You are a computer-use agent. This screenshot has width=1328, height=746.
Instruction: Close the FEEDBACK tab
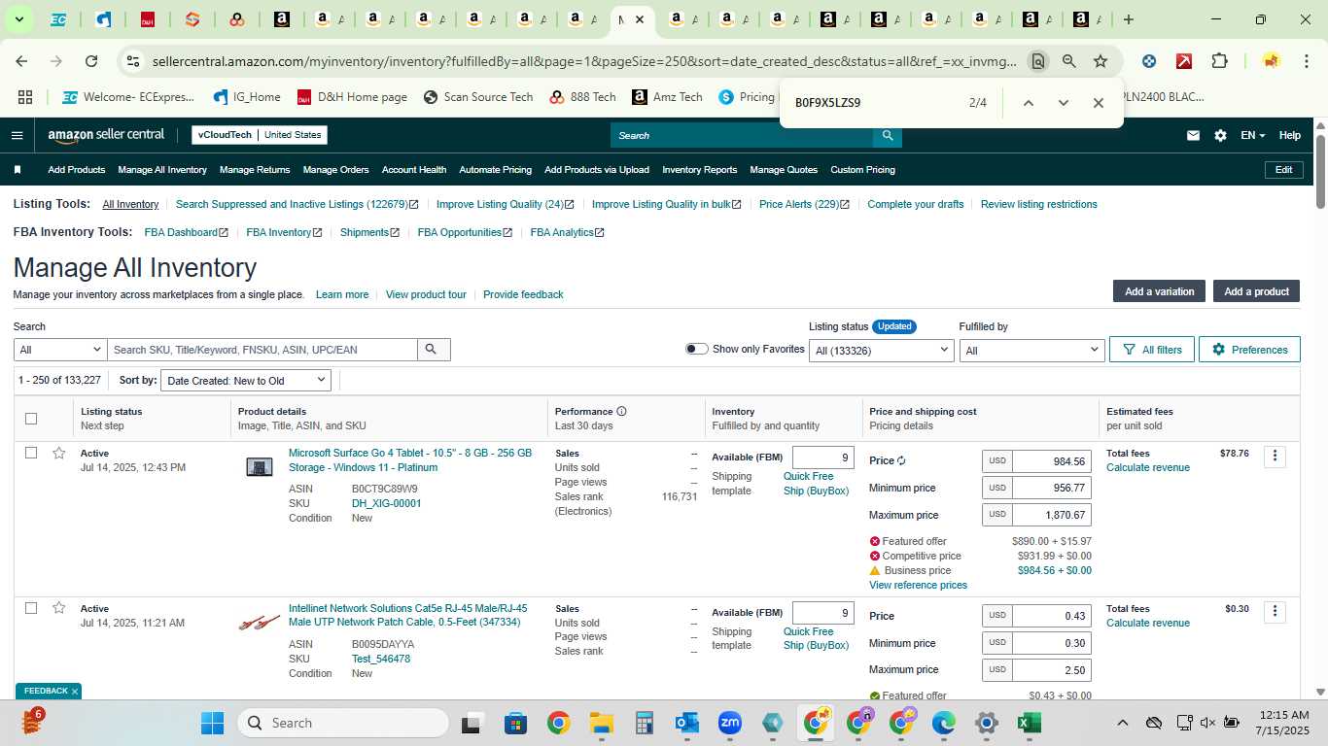point(75,692)
